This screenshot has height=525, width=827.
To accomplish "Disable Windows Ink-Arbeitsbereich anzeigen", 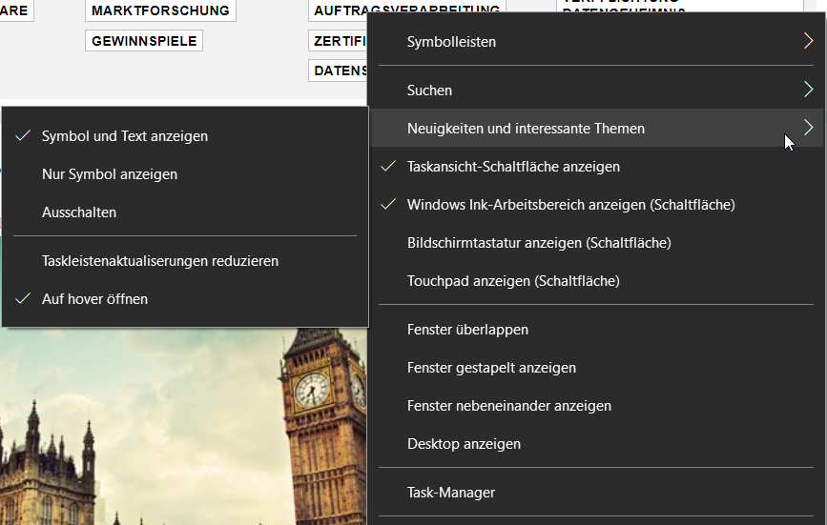I will point(570,205).
